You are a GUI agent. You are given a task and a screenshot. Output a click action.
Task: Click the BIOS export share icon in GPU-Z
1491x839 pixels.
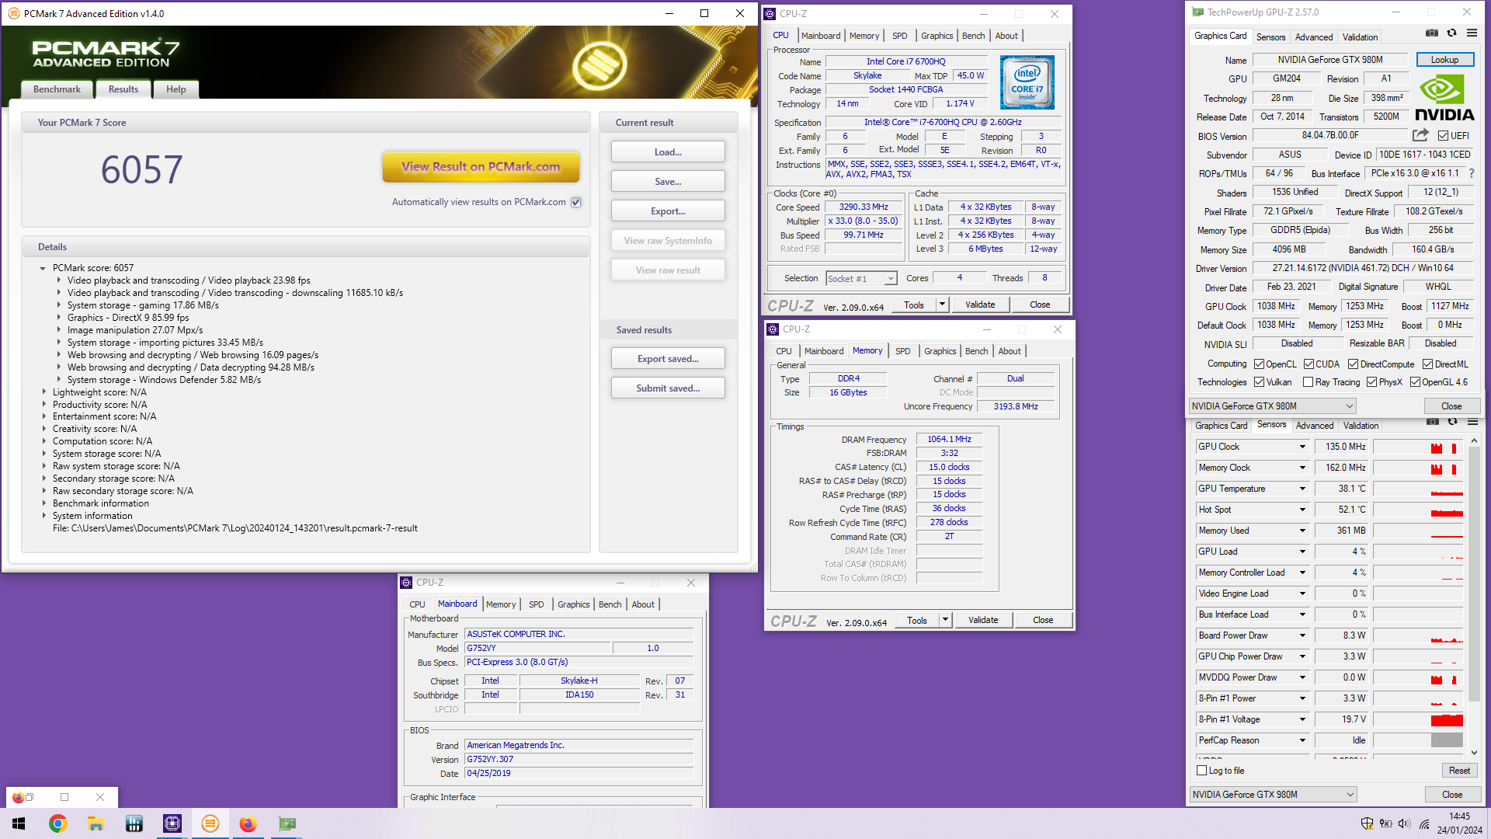click(1420, 135)
